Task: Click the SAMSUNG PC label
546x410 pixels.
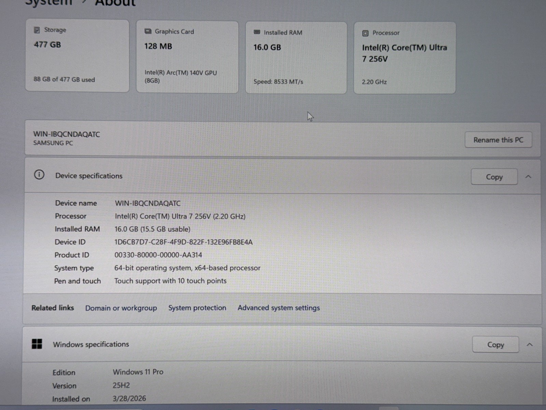Action: [53, 143]
